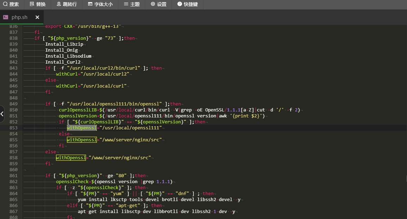The image size is (407, 219).
Task: Click line number 853 in the gutter
Action: 13,128
